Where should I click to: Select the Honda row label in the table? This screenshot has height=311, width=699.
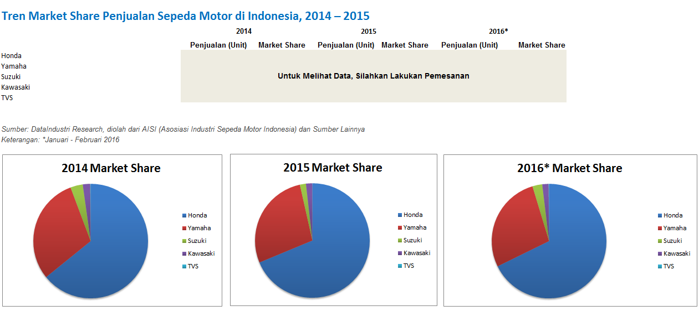point(12,56)
